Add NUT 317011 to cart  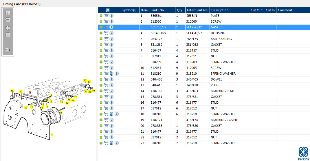106,56
